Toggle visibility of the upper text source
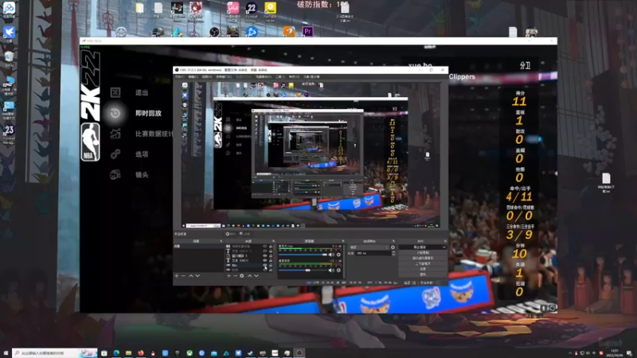 coord(265,251)
